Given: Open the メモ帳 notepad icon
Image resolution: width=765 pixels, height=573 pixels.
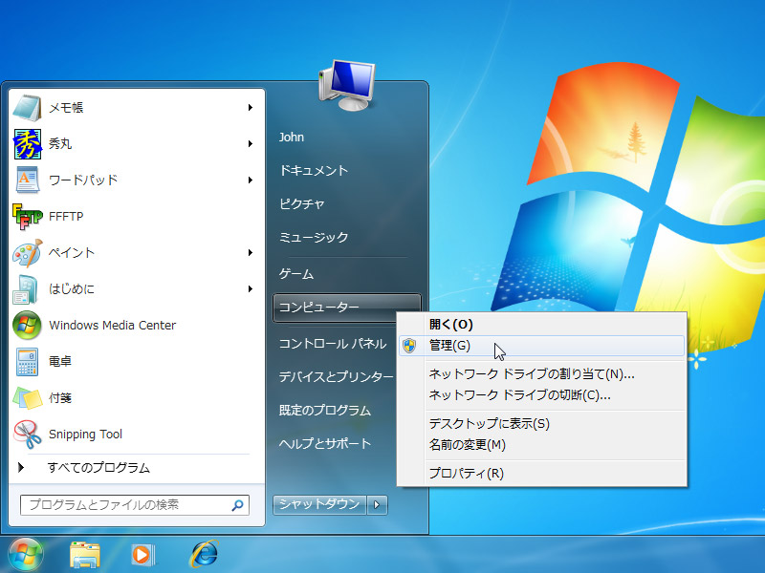Looking at the screenshot, I should 28,108.
